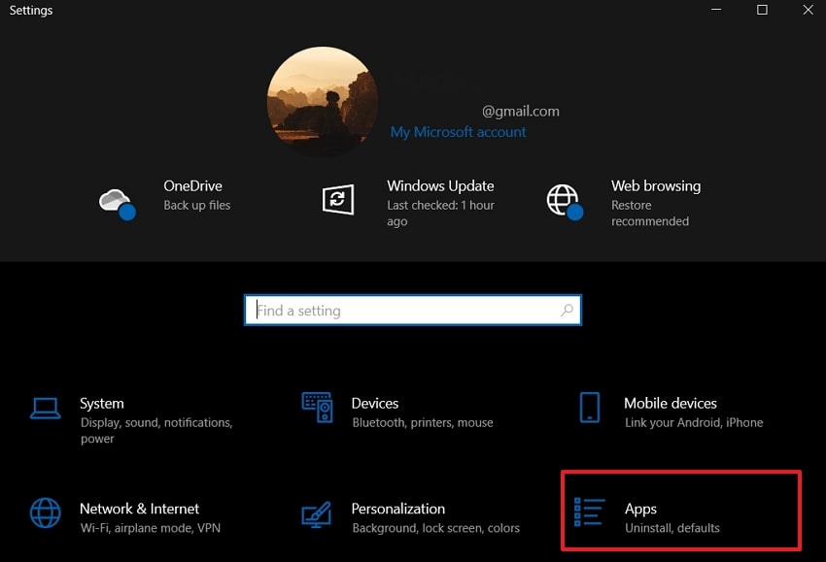Image resolution: width=826 pixels, height=562 pixels.
Task: Open the OneDrive cloud icon
Action: pyautogui.click(x=117, y=204)
